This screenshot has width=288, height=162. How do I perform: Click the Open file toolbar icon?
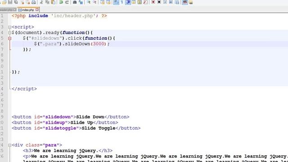tap(4, 2)
